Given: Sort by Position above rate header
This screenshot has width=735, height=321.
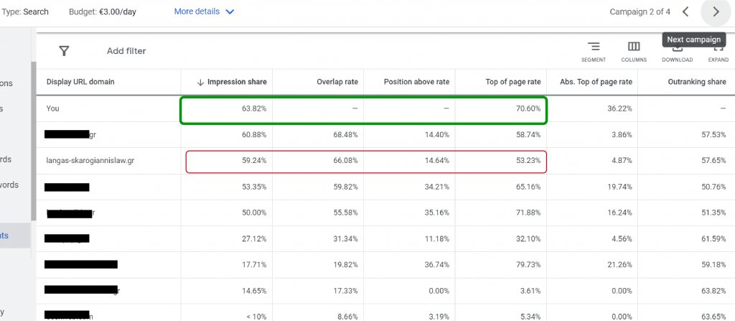Looking at the screenshot, I should tap(416, 82).
